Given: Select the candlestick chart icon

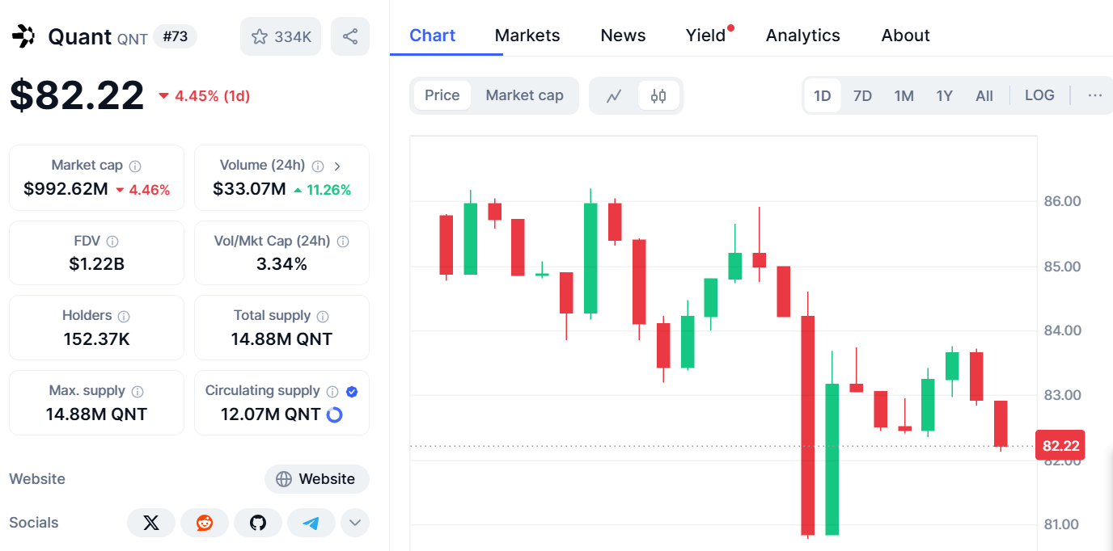Looking at the screenshot, I should coord(658,95).
